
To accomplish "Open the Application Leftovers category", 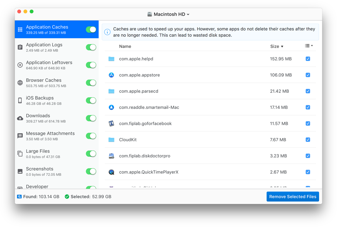I will pyautogui.click(x=57, y=65).
